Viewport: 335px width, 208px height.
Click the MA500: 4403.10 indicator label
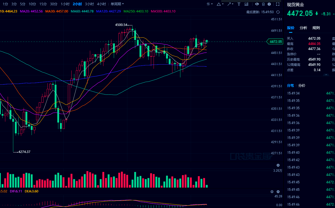pos(163,11)
